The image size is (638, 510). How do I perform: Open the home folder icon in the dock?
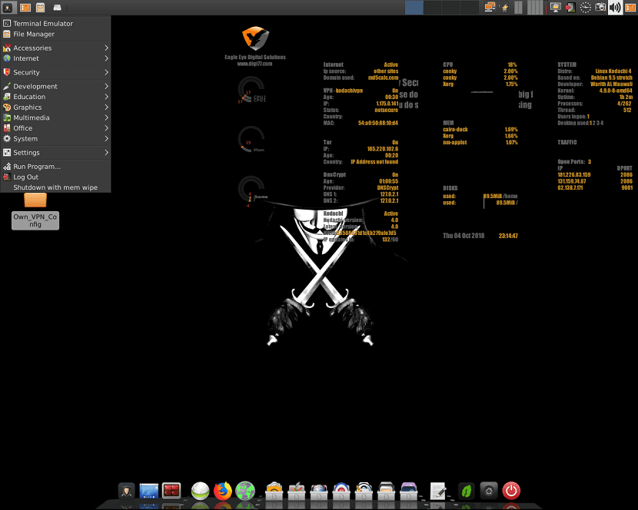pos(489,489)
